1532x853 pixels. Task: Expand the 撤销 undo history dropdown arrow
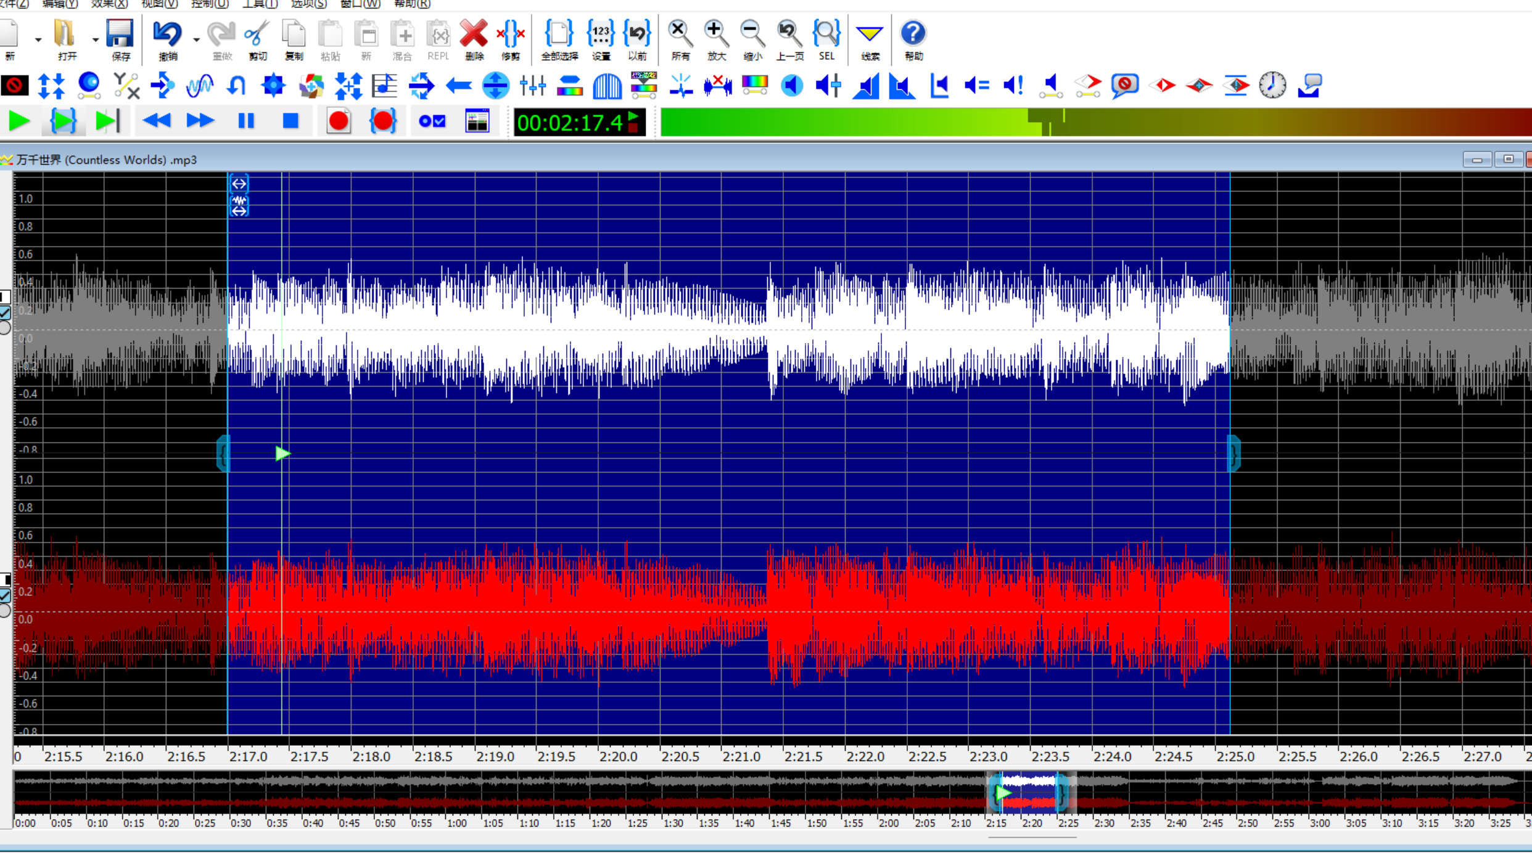196,39
